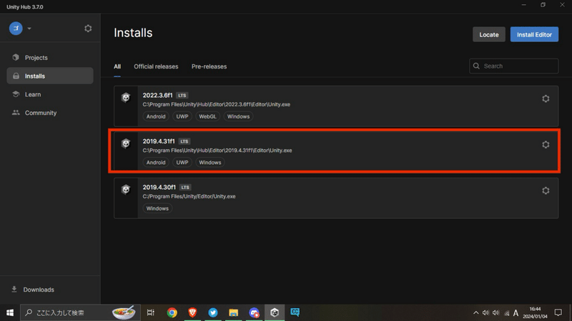Open the Windows Start menu

10,312
